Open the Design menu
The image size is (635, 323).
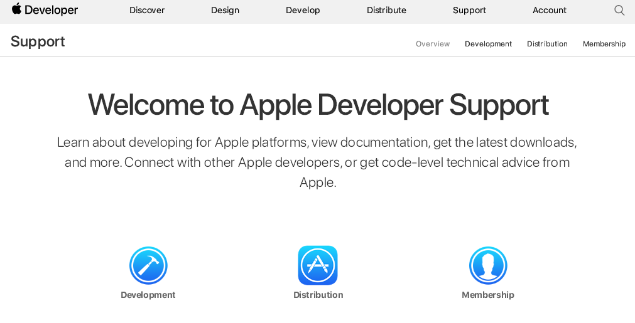(225, 11)
